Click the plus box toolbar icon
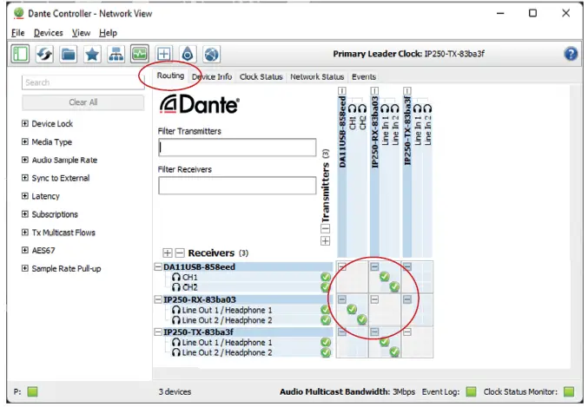This screenshot has height=407, width=588. click(x=164, y=55)
